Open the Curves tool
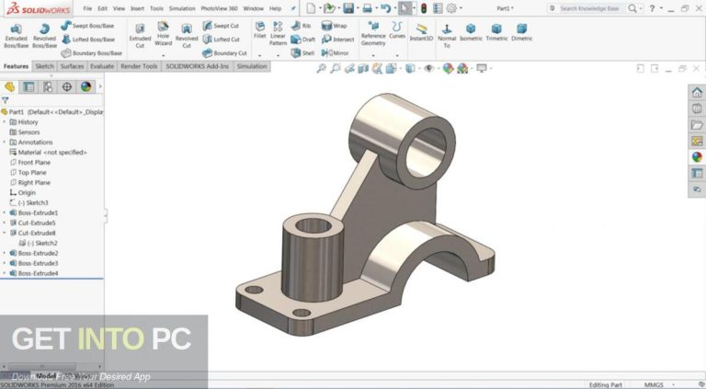 pos(397,30)
